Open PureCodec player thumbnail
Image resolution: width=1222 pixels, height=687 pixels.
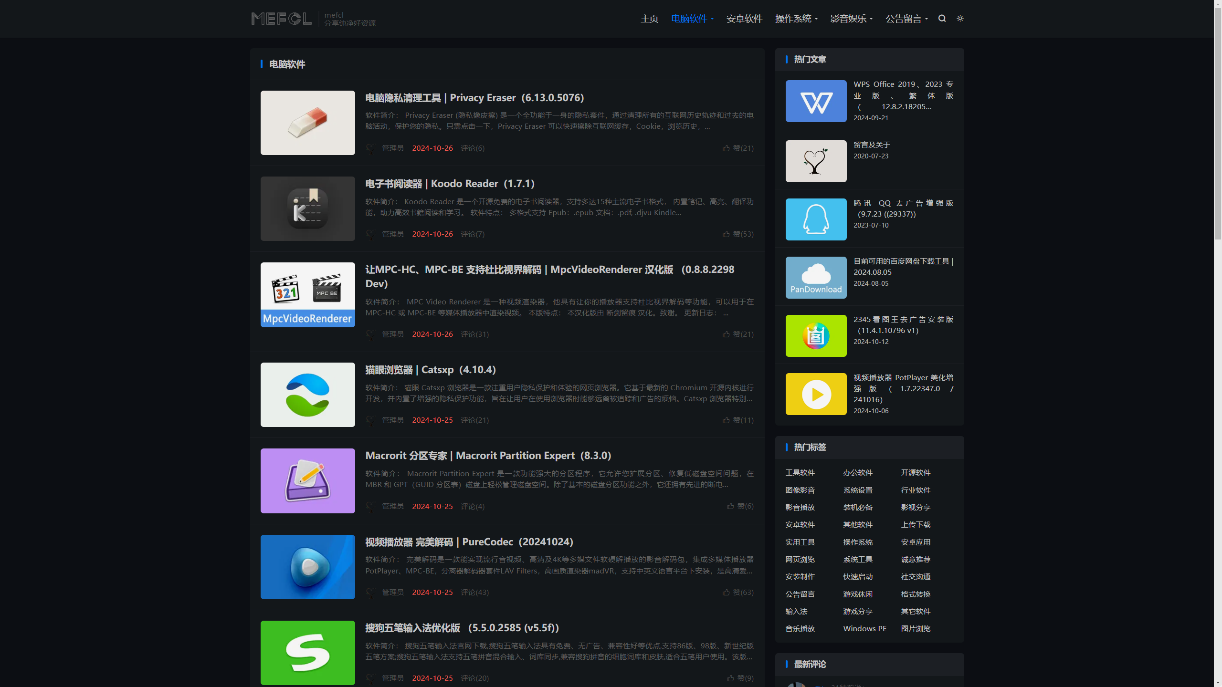tap(307, 567)
